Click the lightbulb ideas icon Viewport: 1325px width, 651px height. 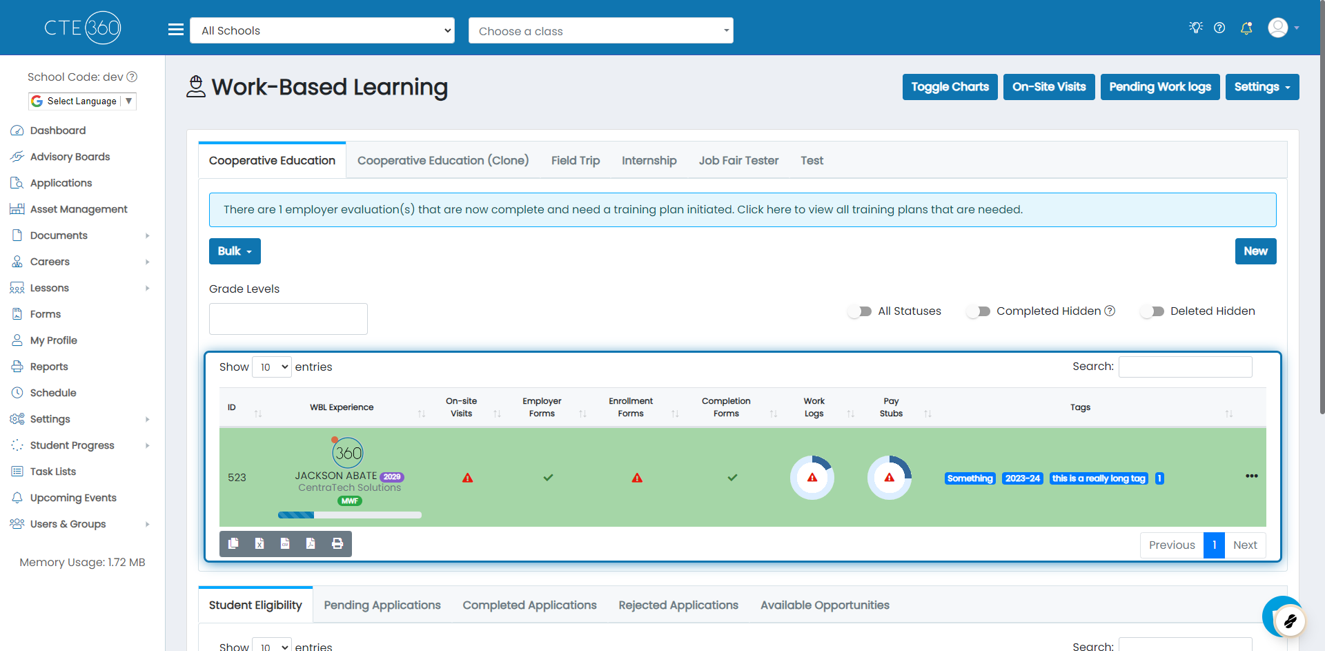(1196, 28)
